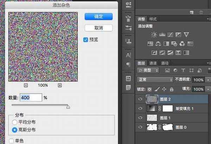
Task: Hide layer 图层 1 with eye icon
Action: pyautogui.click(x=141, y=118)
